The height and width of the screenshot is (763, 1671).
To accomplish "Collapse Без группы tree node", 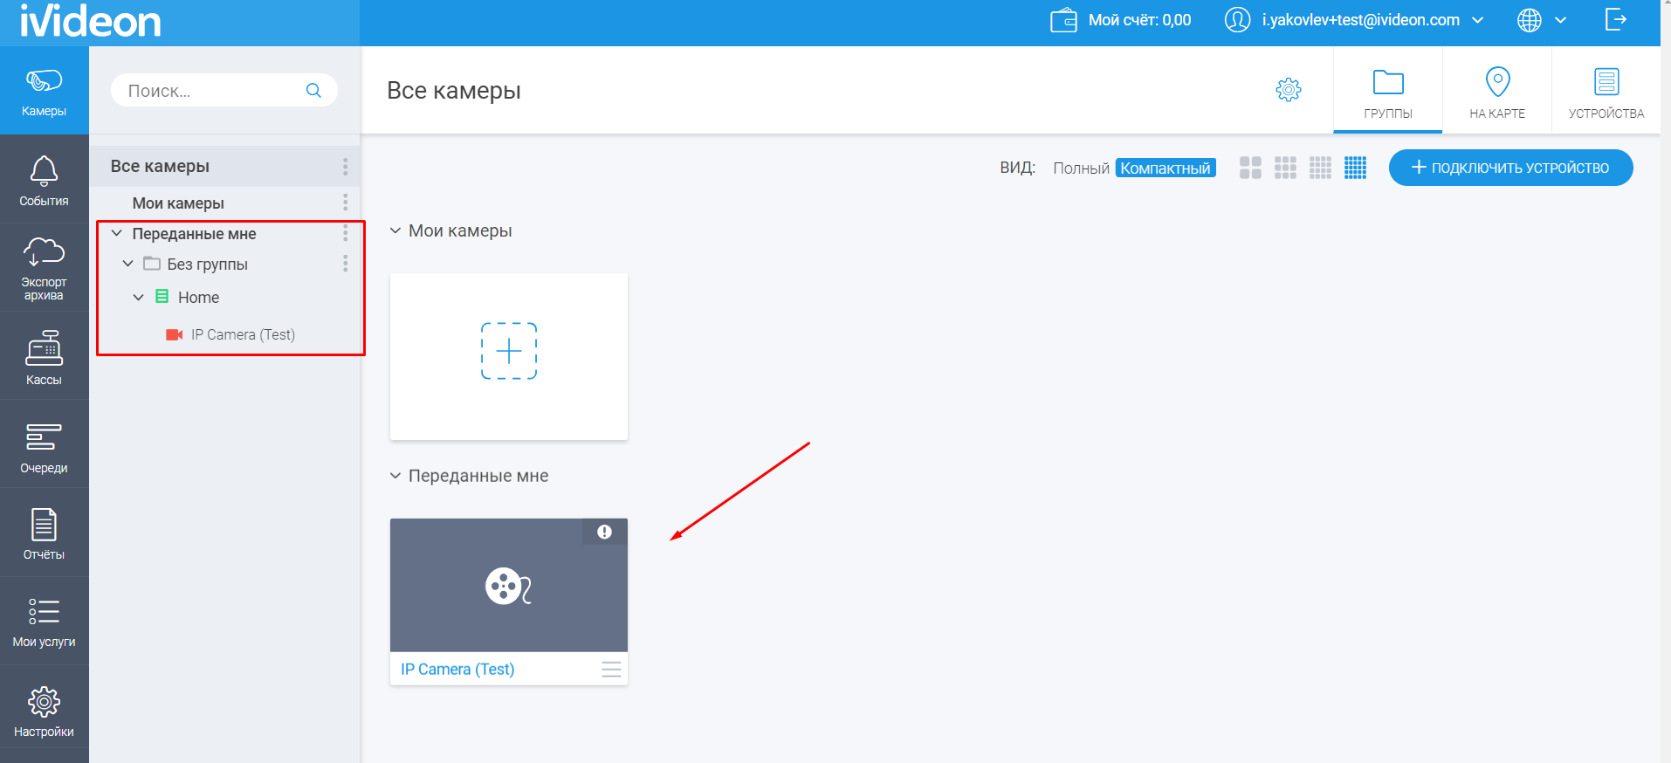I will point(128,264).
